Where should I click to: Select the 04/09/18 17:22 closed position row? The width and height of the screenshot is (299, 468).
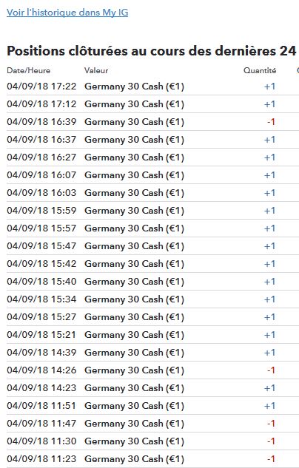pos(152,87)
